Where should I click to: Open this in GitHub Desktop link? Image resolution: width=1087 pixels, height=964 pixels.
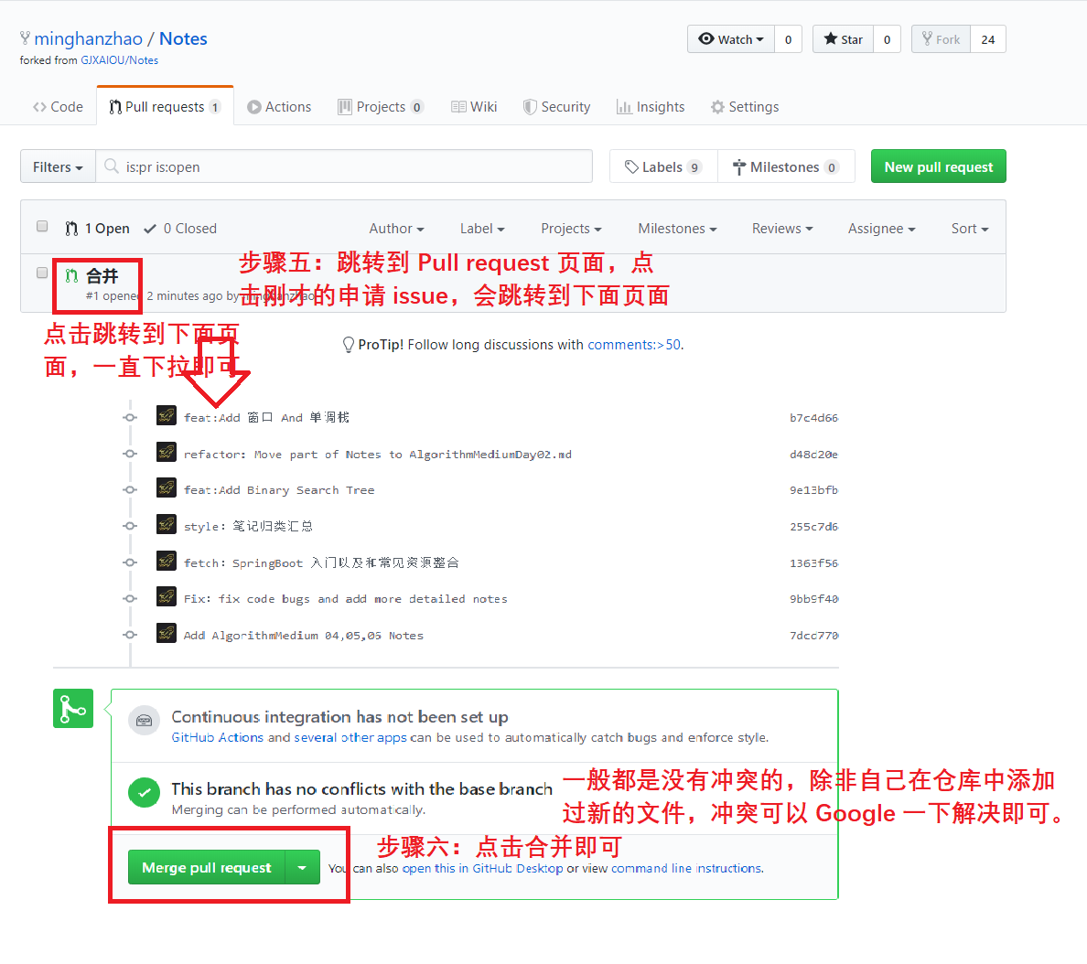tap(482, 868)
